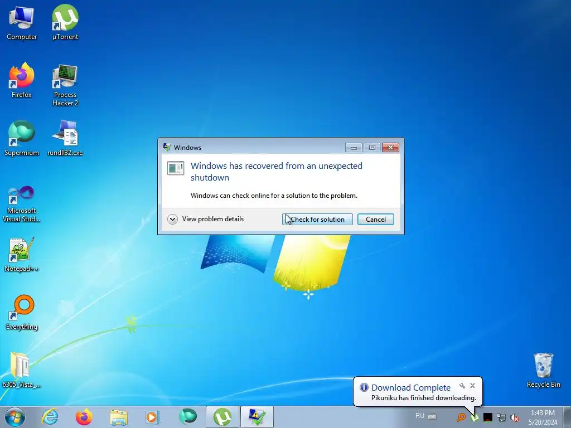Dismiss the Download Complete balloon
571x428 pixels.
pos(472,386)
